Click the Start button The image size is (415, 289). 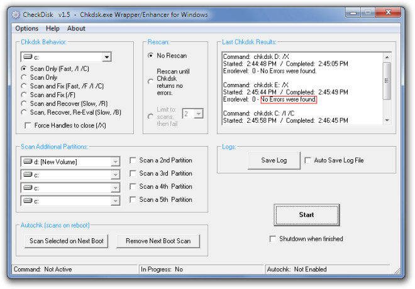click(x=307, y=215)
